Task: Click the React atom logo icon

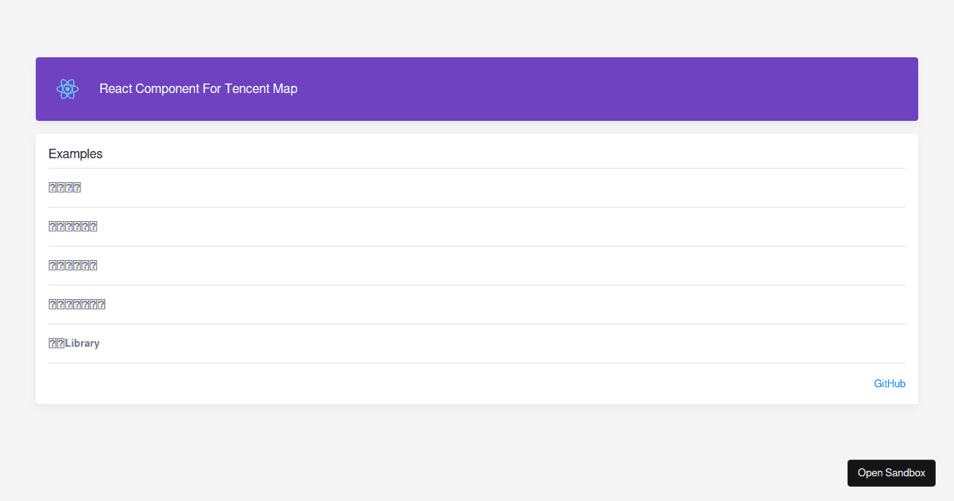Action: [68, 89]
